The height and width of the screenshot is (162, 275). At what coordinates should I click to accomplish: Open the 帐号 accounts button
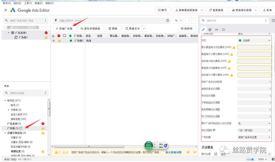pos(163,10)
